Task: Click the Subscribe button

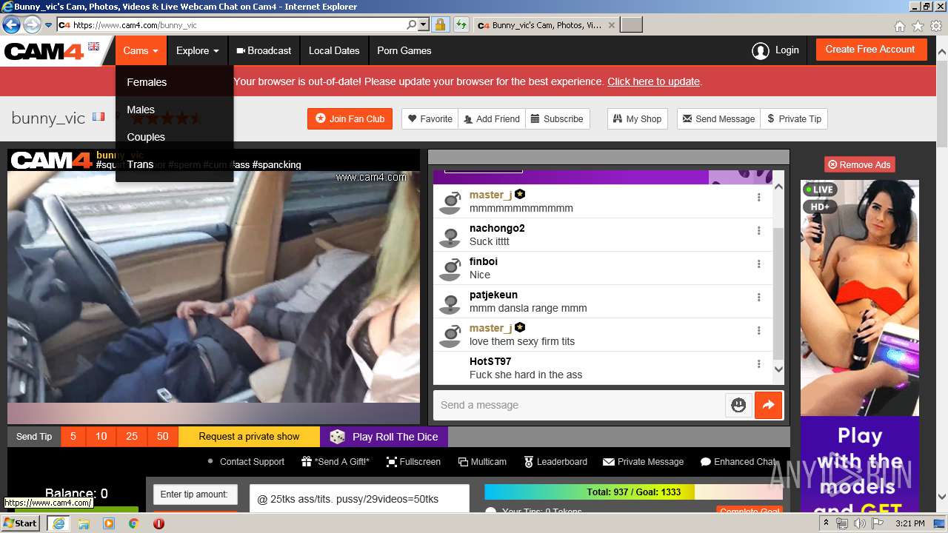Action: coord(558,118)
